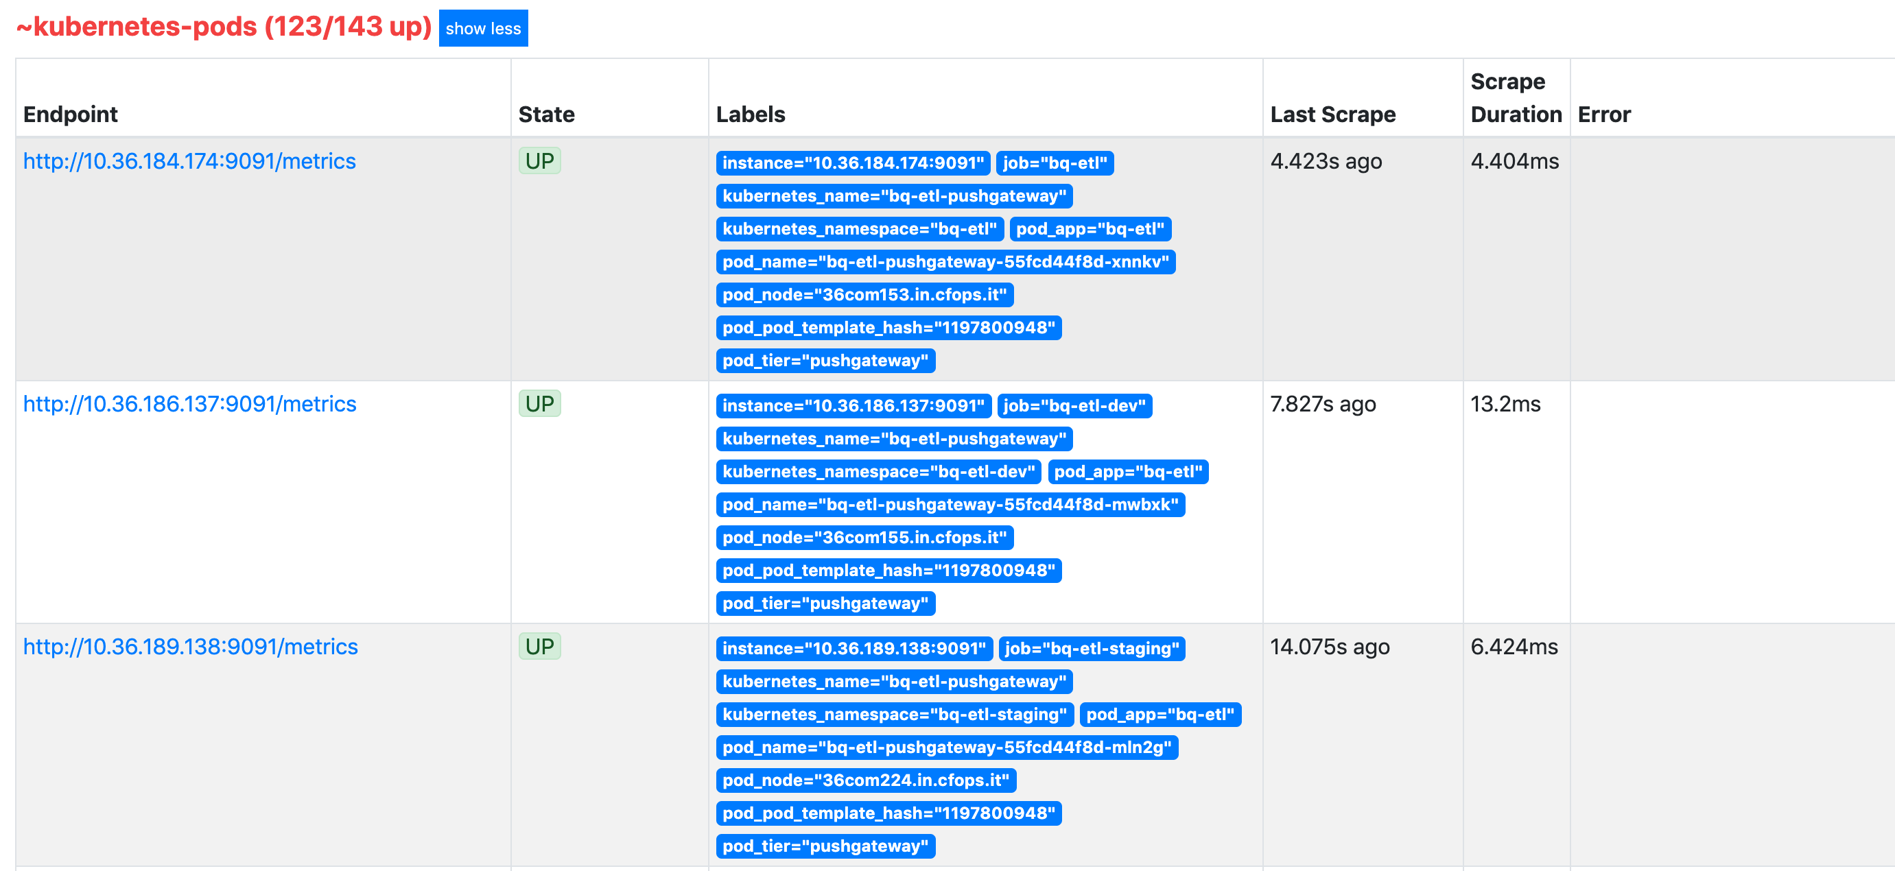
Task: Open the 10.36.186.137:9091 metrics endpoint link
Action: click(189, 404)
